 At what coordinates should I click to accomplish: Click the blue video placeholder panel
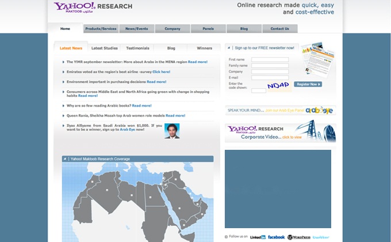(278, 189)
